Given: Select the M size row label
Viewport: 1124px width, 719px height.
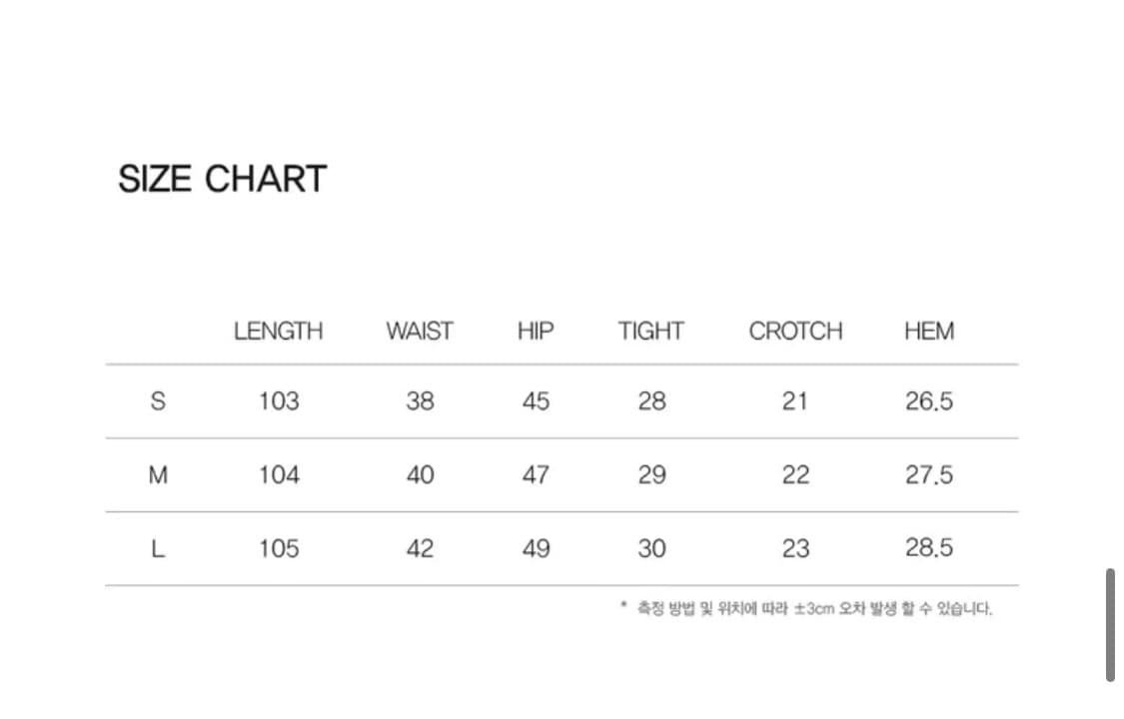Looking at the screenshot, I should (158, 475).
